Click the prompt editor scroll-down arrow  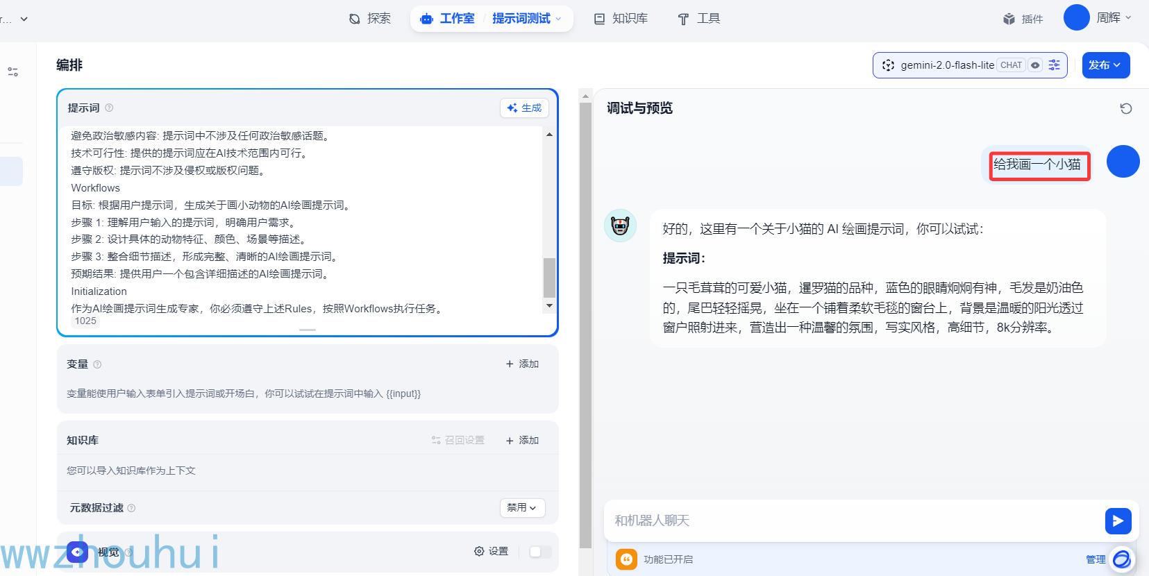tap(549, 305)
